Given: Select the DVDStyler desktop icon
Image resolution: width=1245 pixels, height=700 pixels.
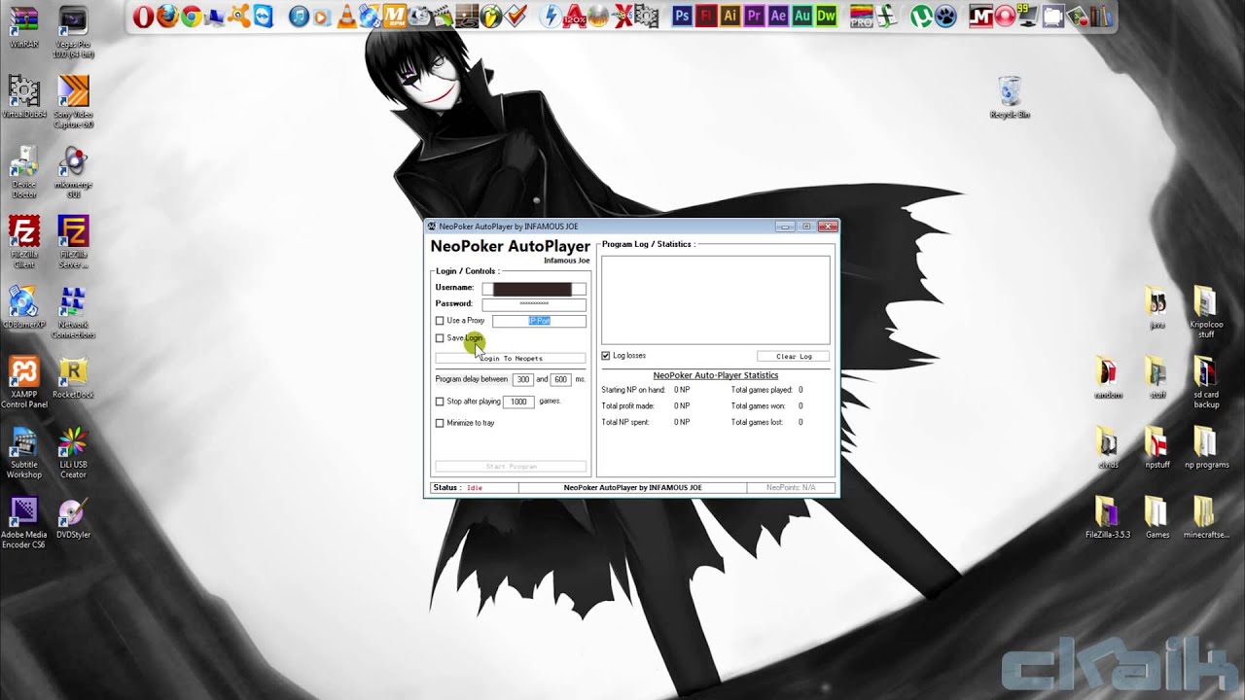Looking at the screenshot, I should (73, 517).
